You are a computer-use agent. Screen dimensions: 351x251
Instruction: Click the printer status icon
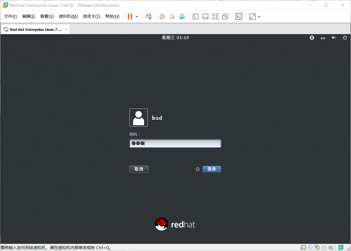(x=324, y=248)
